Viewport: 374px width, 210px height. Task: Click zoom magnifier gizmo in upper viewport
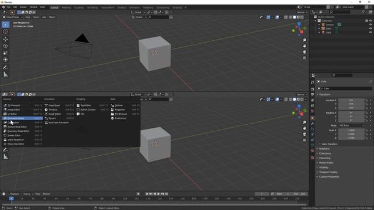pos(304,40)
